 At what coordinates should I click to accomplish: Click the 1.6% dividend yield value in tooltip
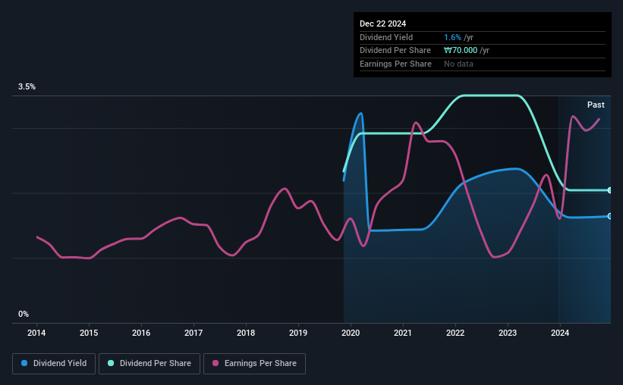click(452, 37)
